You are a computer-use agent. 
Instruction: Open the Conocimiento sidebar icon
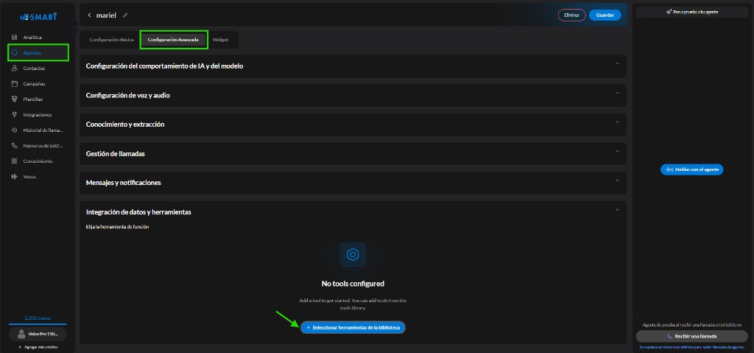[15, 161]
